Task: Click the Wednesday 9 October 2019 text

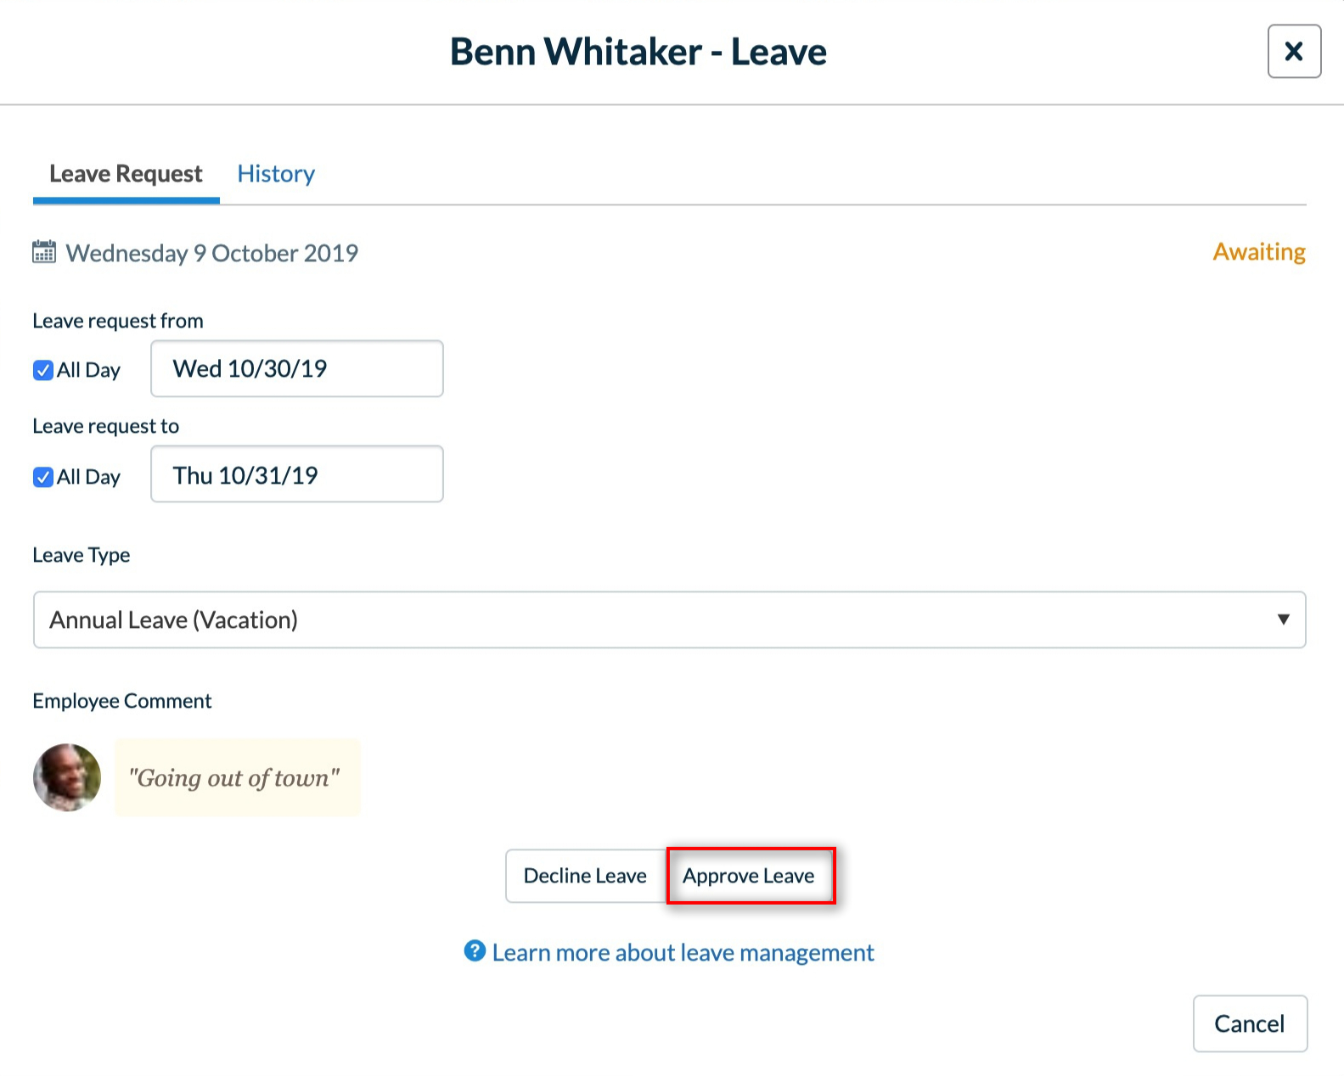Action: 212,253
